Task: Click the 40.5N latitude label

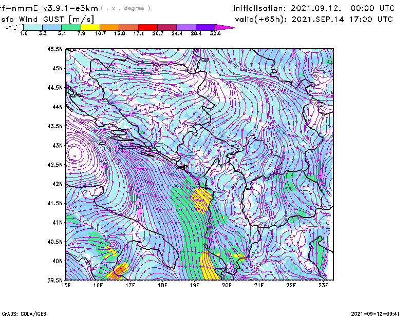Action: 55,242
